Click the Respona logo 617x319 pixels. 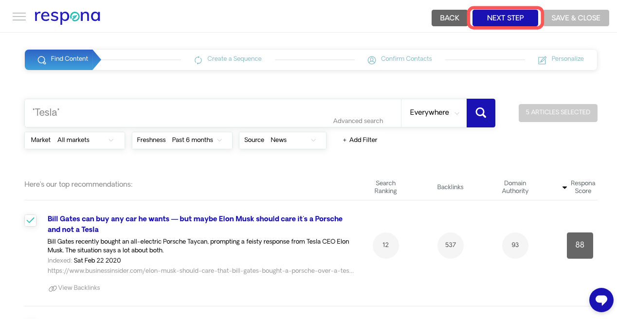67,17
